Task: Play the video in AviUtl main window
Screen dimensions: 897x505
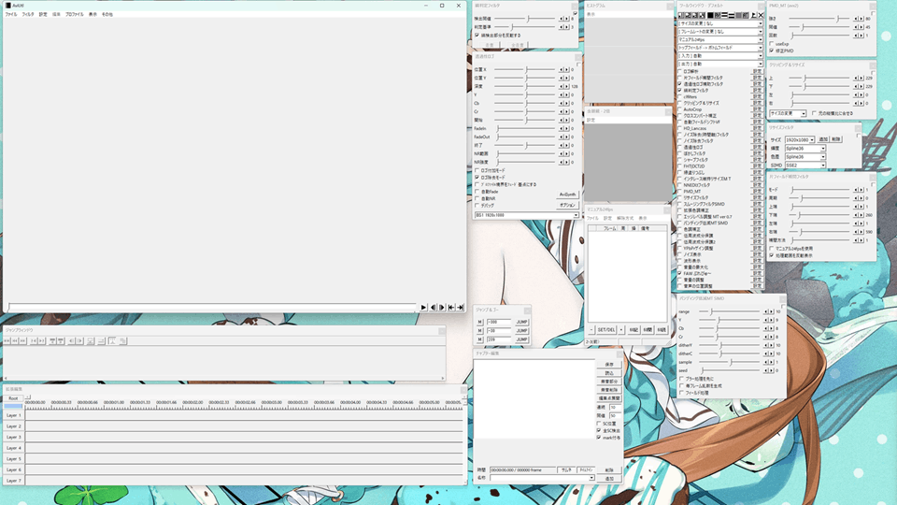Action: tap(423, 308)
